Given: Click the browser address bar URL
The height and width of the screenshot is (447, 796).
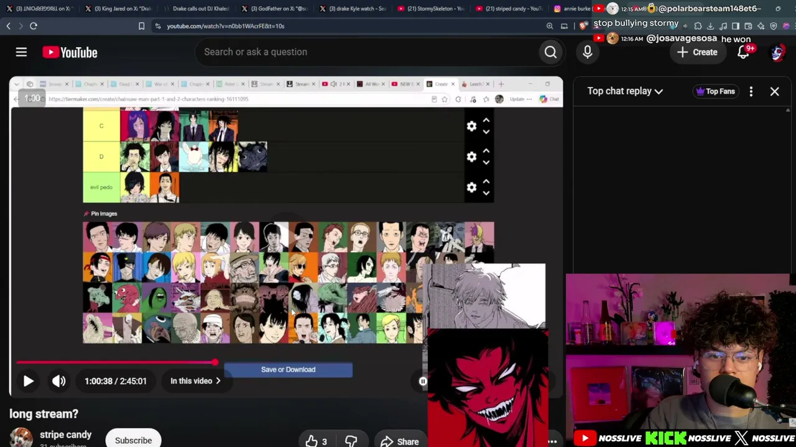Looking at the screenshot, I should [x=225, y=26].
